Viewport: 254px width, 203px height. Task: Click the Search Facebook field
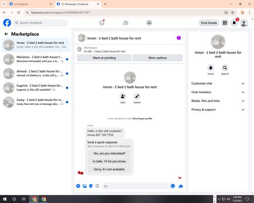coord(41,23)
